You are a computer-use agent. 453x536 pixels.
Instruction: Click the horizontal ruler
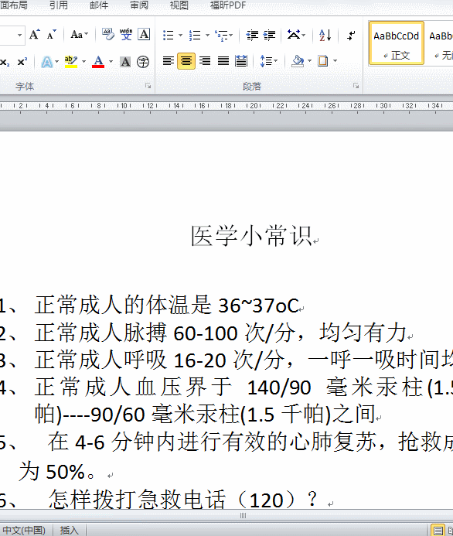coord(226,106)
